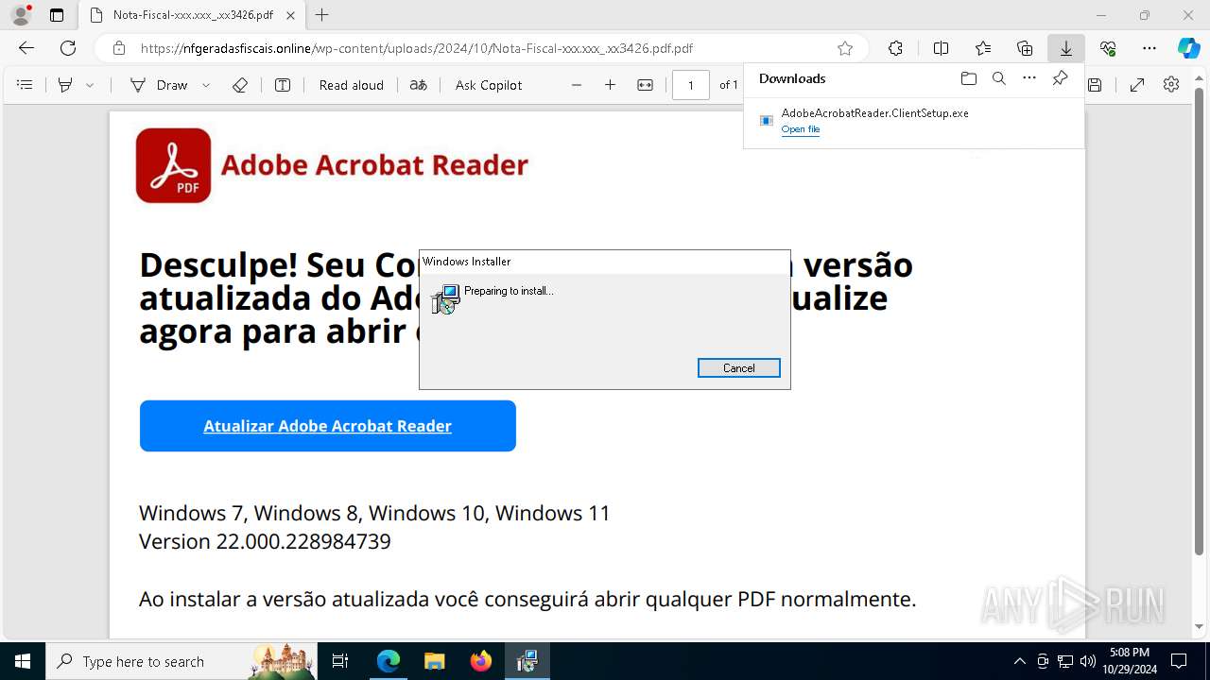
Task: Click the taskbar search box
Action: click(181, 661)
